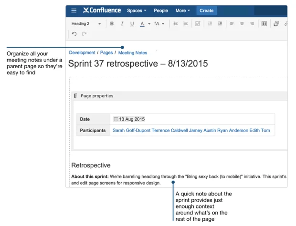
Task: Open the Heading 2 paragraph style dropdown
Action: coord(86,23)
